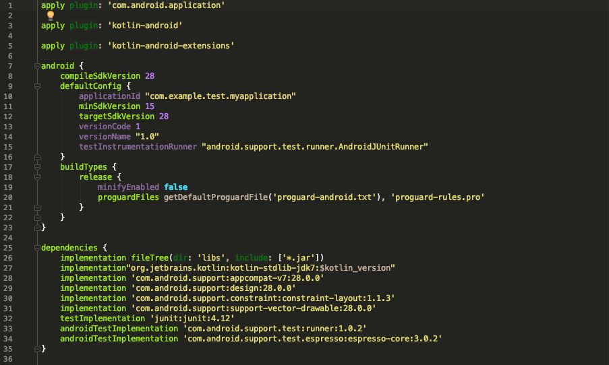Click the fileTree call on line 26
Image resolution: width=609 pixels, height=365 pixels.
coord(150,258)
